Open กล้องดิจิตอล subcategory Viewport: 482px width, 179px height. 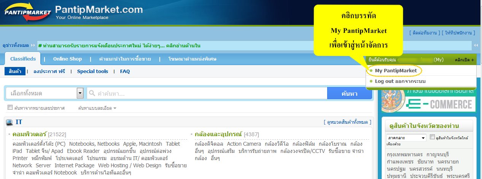click(x=209, y=144)
